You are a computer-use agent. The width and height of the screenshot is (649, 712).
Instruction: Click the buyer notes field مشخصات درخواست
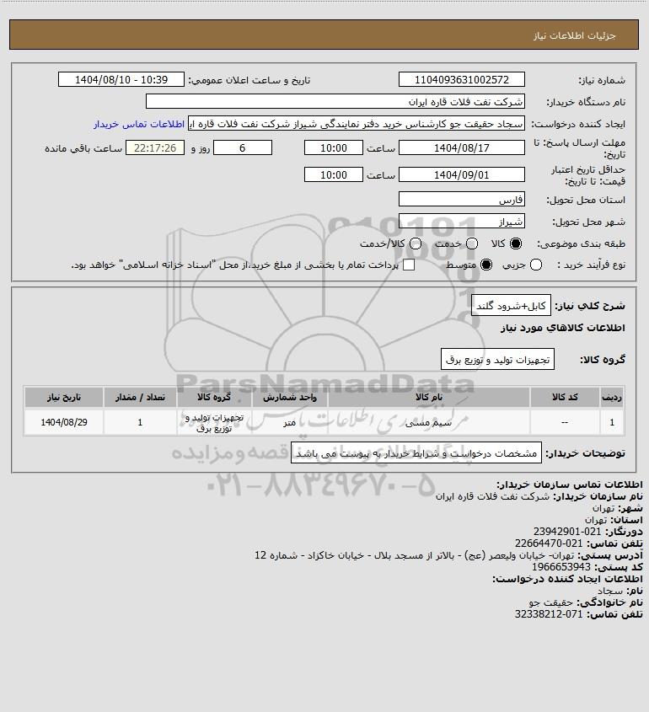click(x=416, y=452)
